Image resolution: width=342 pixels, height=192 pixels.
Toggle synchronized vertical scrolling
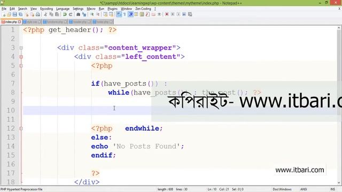click(x=105, y=14)
